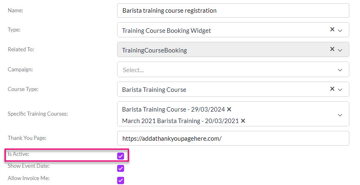The image size is (360, 185).
Task: Remove March 2021 Barista Training tag
Action: click(243, 121)
